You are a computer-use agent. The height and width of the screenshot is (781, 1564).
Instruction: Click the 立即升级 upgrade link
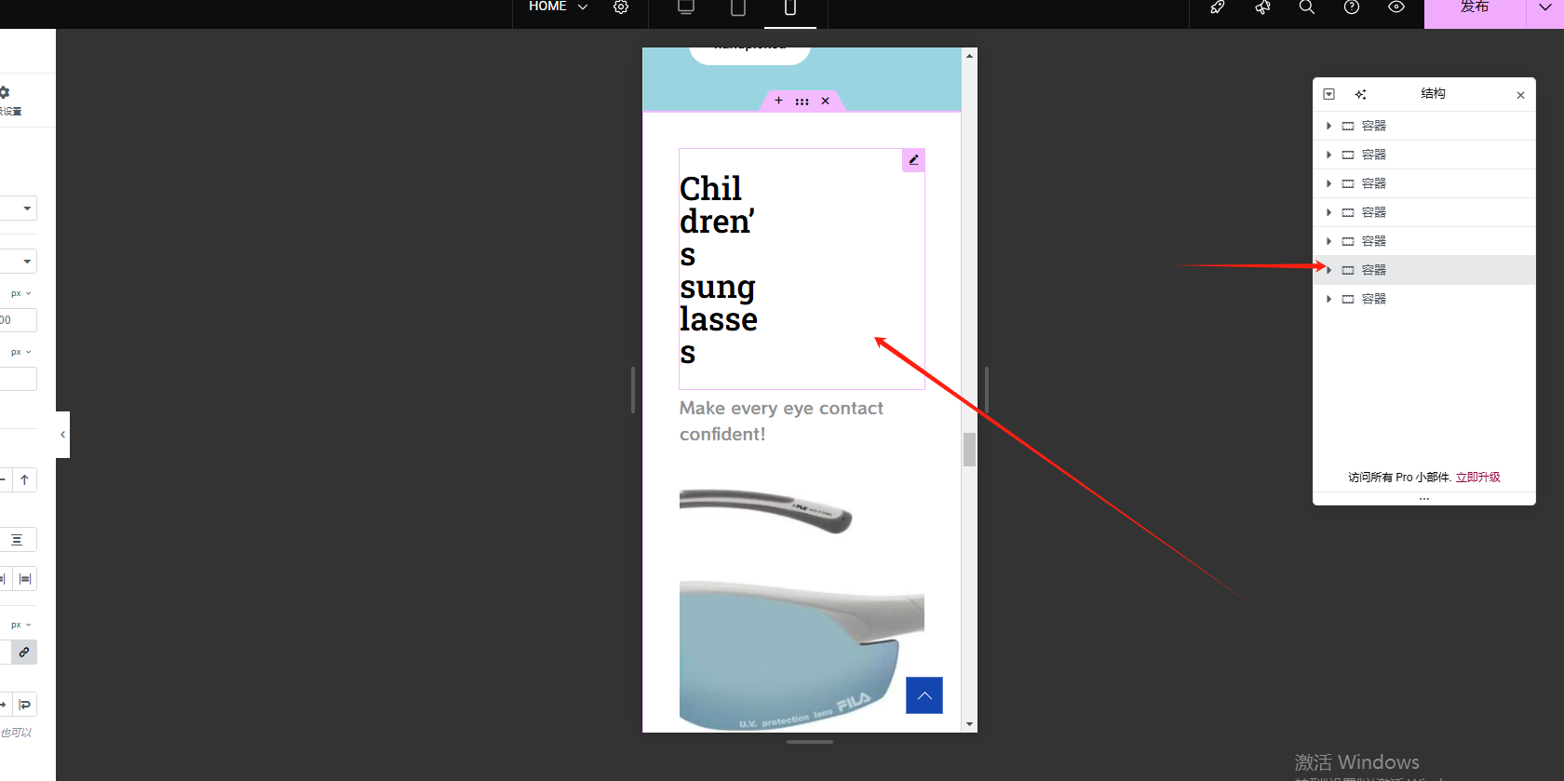1478,478
